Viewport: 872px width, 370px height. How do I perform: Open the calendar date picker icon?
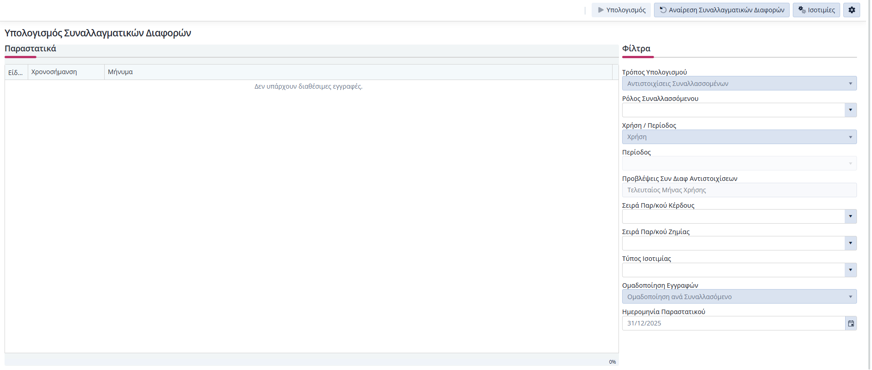click(851, 323)
